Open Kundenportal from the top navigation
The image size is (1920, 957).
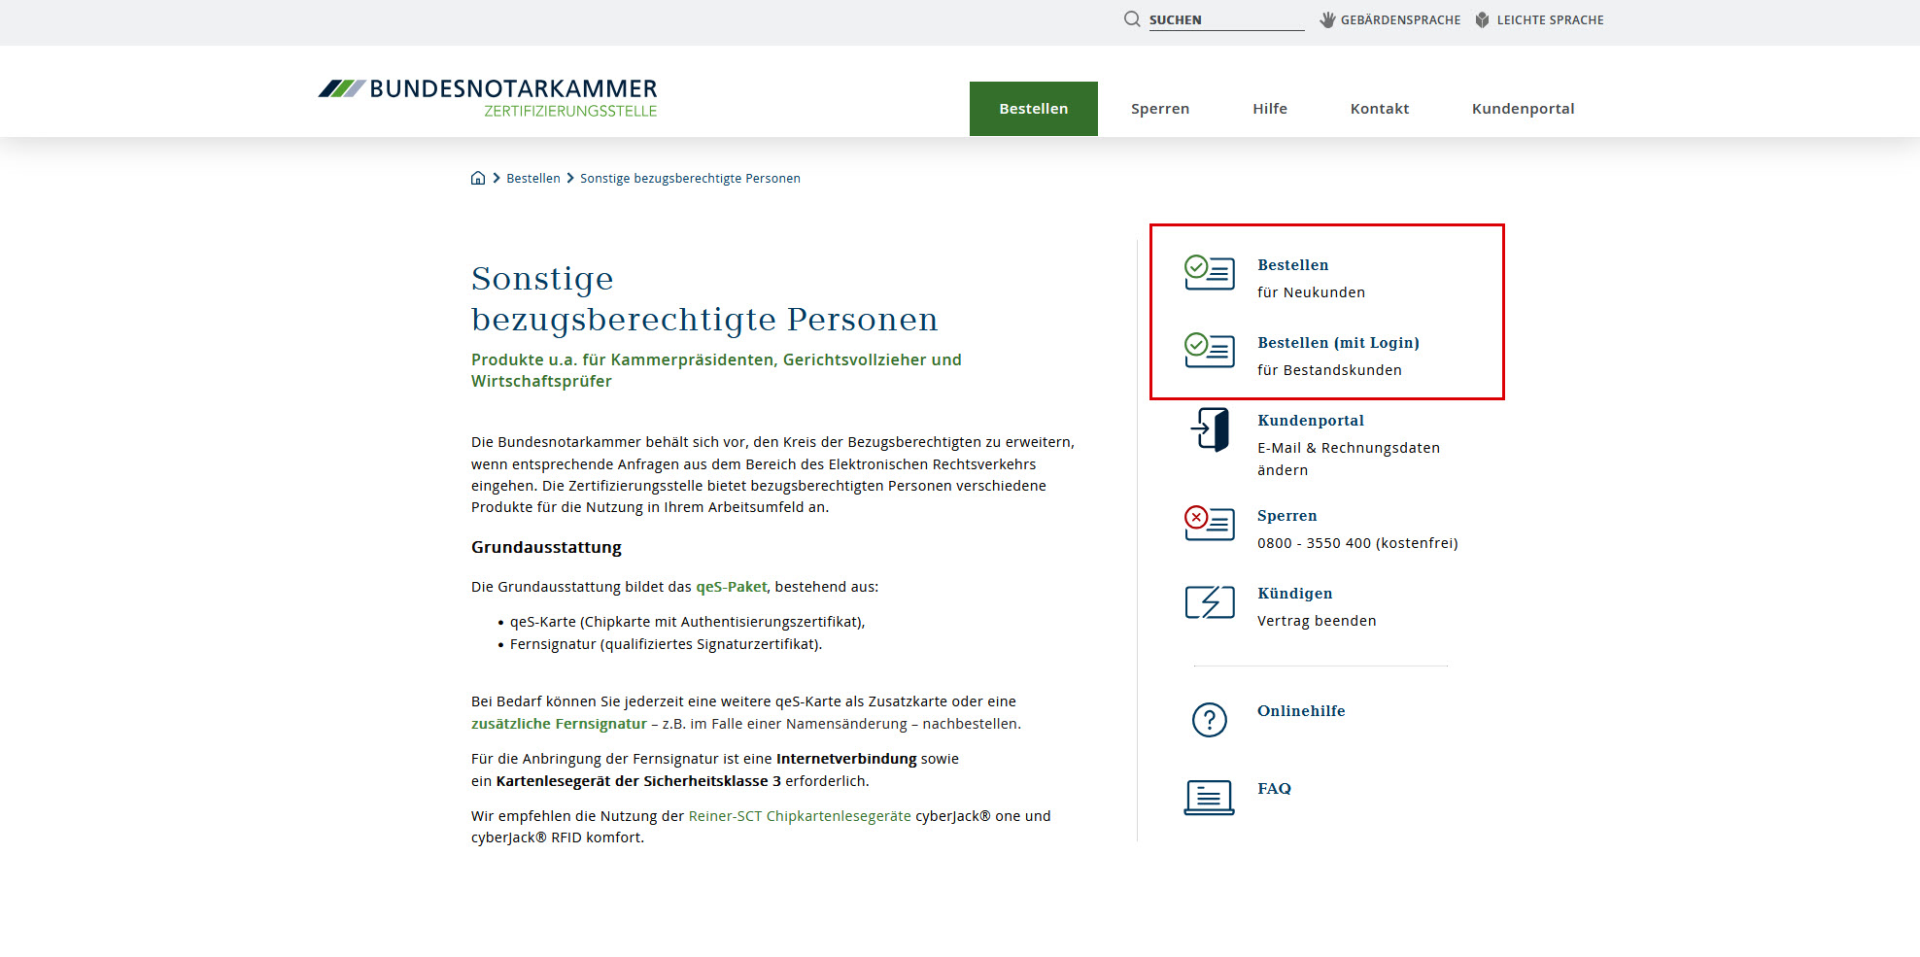[x=1523, y=109]
